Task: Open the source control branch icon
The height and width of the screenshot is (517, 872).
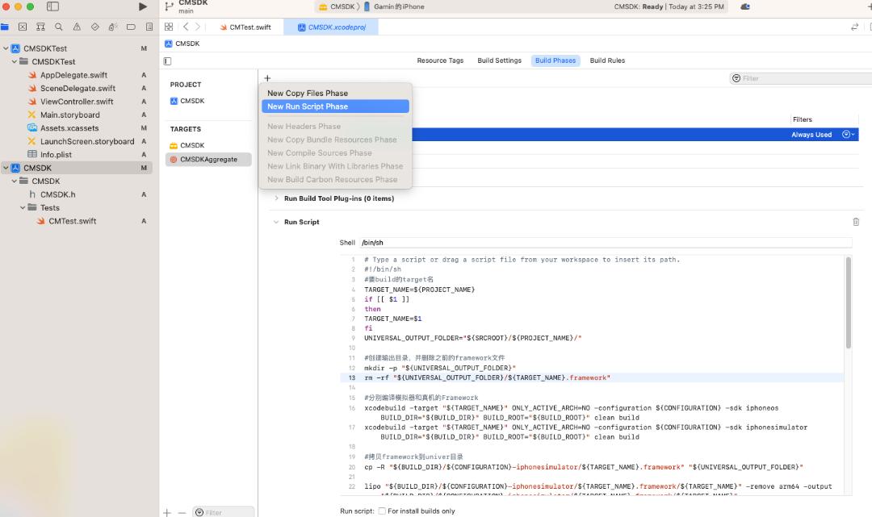Action: (169, 6)
